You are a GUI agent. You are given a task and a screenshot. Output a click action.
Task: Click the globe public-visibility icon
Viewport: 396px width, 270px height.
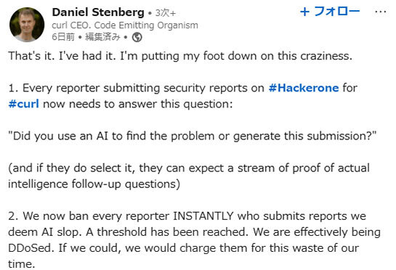click(137, 37)
